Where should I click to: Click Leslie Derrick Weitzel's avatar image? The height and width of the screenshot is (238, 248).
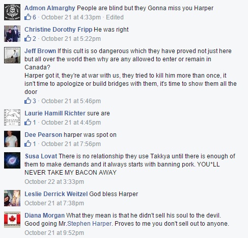coord(12,198)
